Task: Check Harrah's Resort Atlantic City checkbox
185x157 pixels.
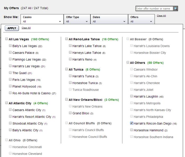Action: click(x=10, y=116)
